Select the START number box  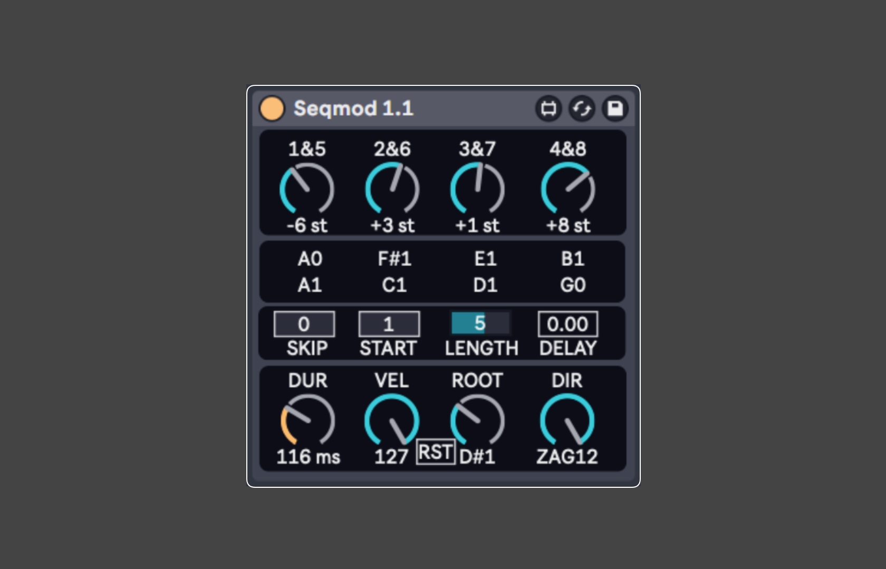coord(389,324)
